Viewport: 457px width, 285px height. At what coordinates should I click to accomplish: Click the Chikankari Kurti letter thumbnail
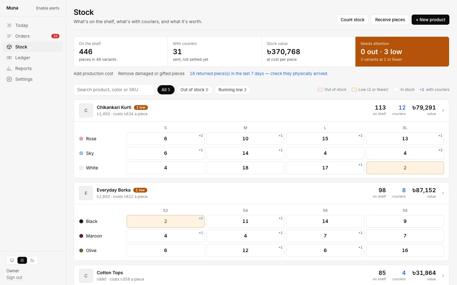click(x=86, y=111)
